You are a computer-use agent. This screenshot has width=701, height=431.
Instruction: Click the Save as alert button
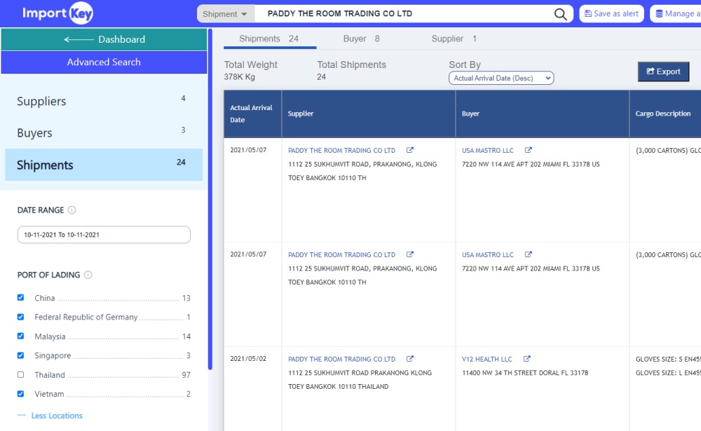[611, 14]
